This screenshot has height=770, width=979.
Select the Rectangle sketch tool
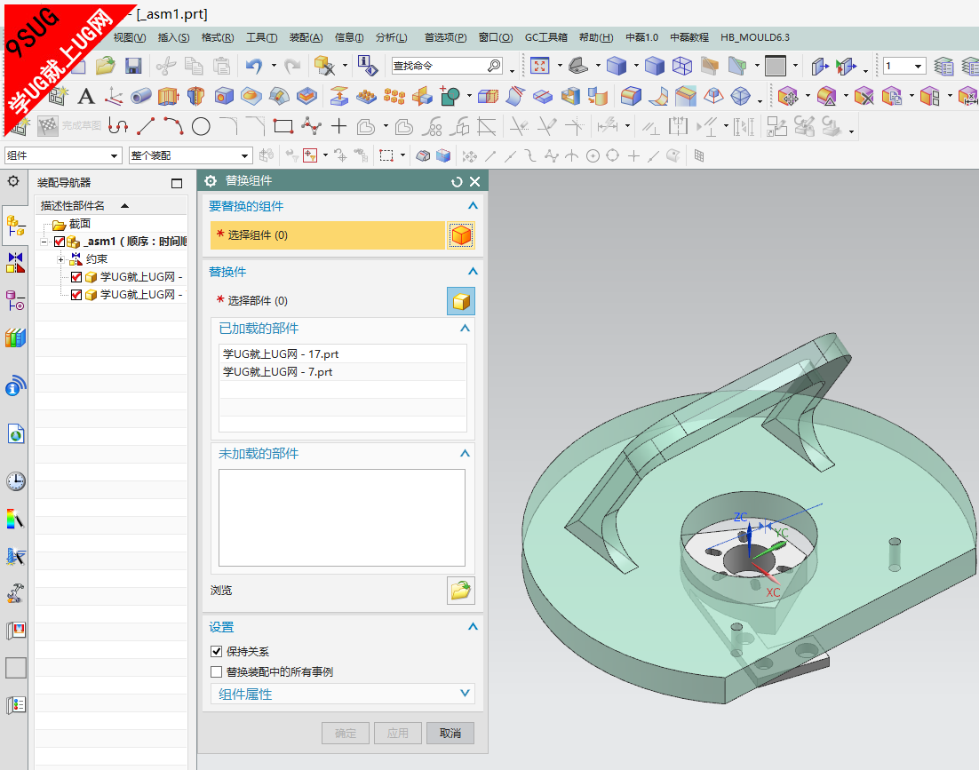pos(283,127)
